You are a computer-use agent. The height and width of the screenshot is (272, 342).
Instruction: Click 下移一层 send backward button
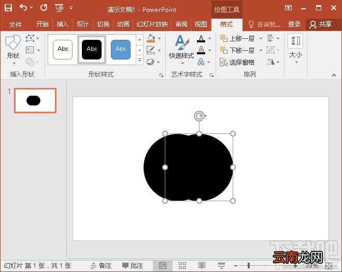[237, 50]
